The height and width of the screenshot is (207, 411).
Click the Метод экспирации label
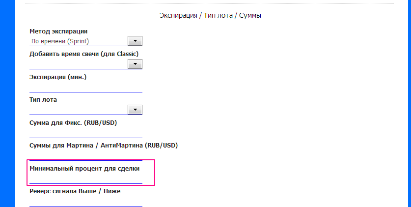(58, 31)
